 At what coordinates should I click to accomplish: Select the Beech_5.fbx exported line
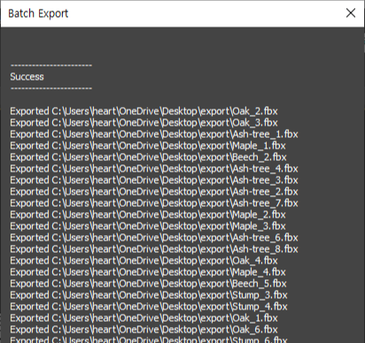click(148, 284)
